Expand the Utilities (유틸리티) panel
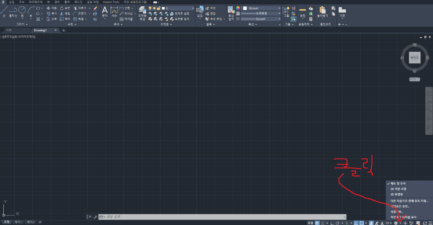 click(306, 24)
